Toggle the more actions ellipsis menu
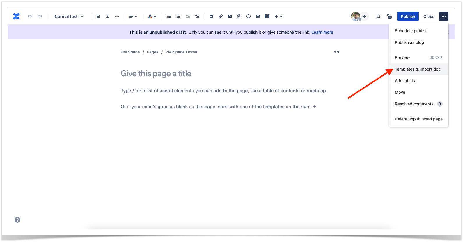Viewport: 465px width, 243px height. [444, 16]
